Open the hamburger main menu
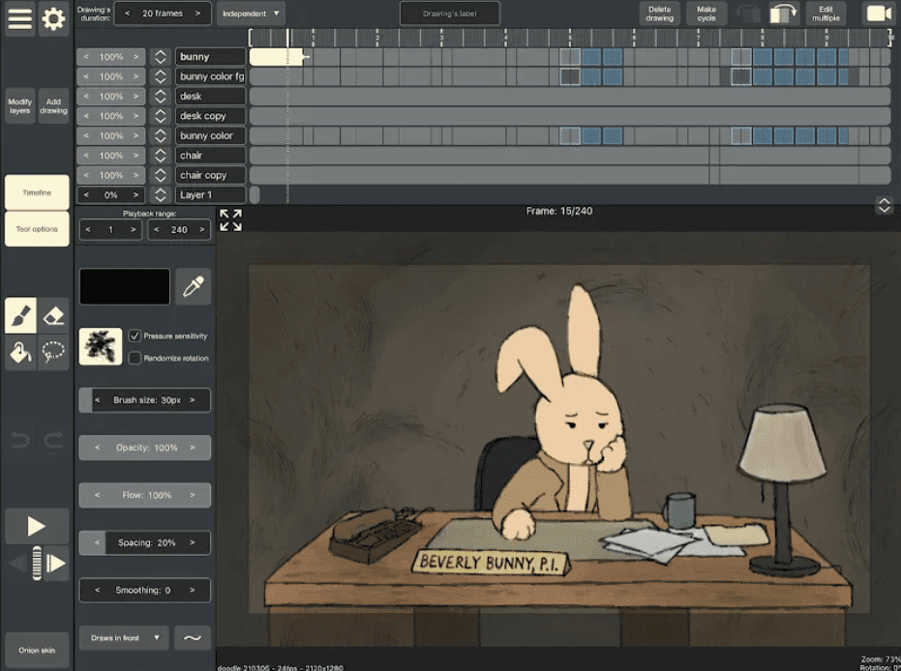The height and width of the screenshot is (671, 901). pyautogui.click(x=19, y=19)
